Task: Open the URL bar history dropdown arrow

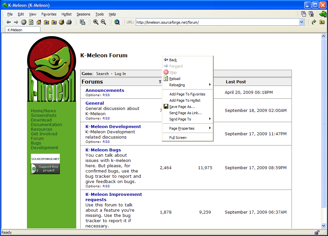Action: click(302, 22)
